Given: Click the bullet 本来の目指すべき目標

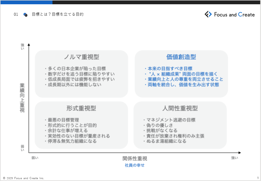Looking at the screenshot, I should tap(170, 69).
